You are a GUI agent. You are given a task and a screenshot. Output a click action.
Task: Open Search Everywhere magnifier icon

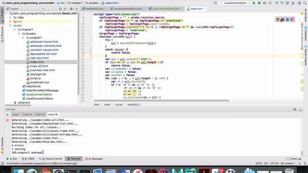305,3
